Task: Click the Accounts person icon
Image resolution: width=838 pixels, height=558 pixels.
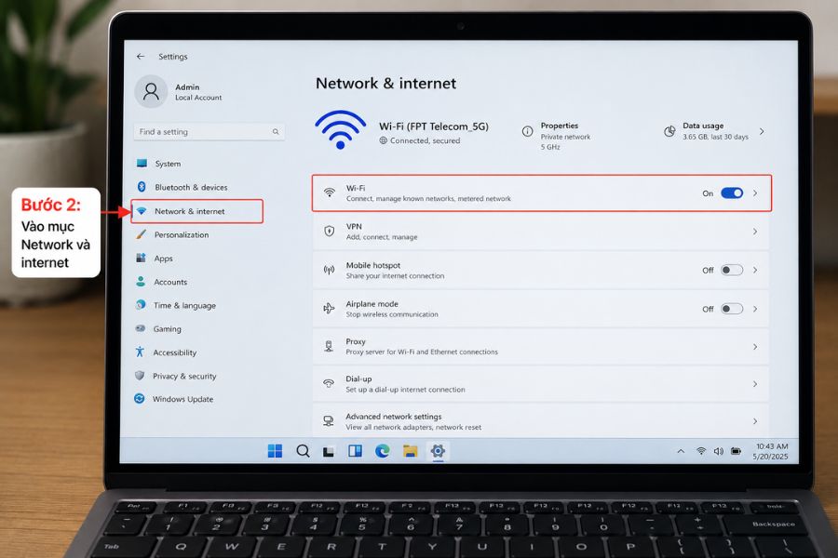Action: [x=141, y=281]
